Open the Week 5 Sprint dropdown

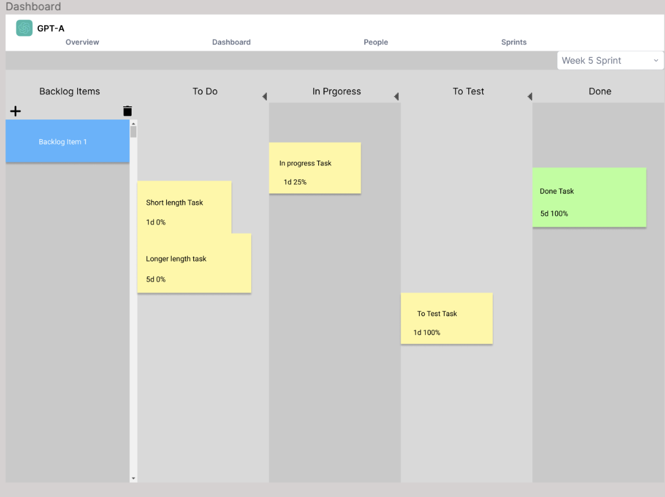click(x=609, y=60)
